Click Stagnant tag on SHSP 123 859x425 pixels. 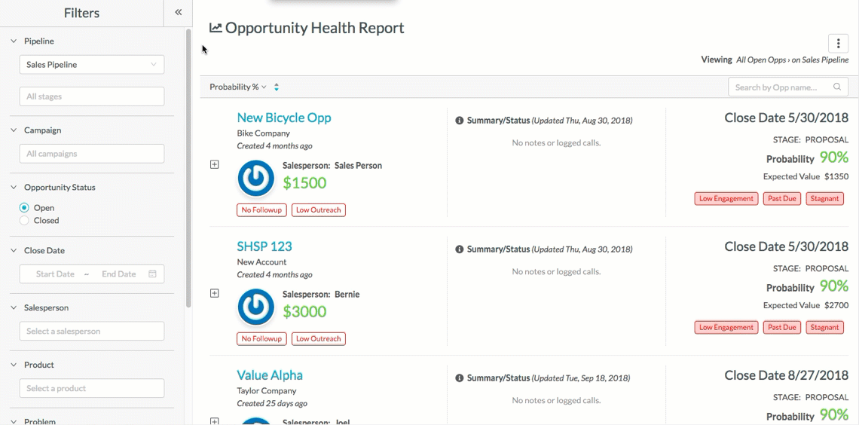tap(824, 328)
